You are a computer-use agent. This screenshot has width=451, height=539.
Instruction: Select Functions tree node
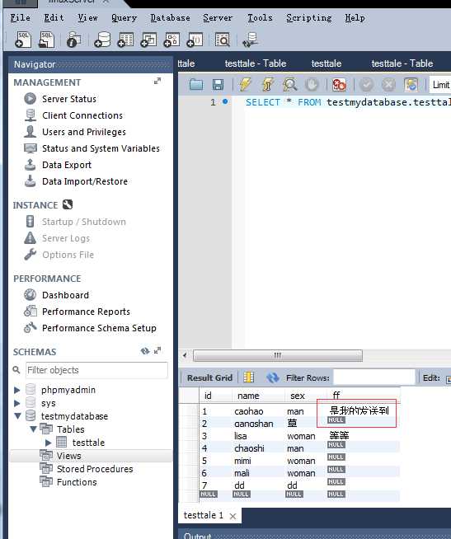[x=77, y=482]
